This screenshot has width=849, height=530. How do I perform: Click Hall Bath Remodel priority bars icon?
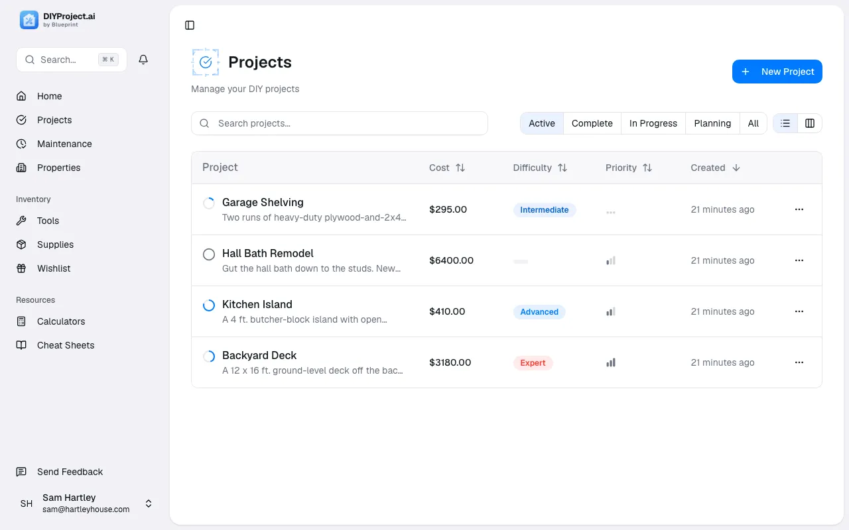611,260
